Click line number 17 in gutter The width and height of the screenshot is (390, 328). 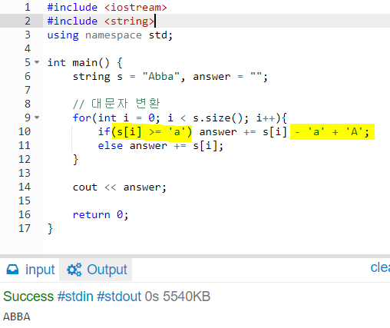coord(25,228)
